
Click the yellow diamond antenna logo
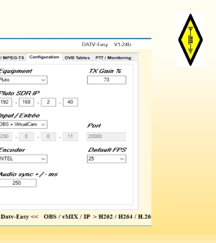click(x=191, y=39)
